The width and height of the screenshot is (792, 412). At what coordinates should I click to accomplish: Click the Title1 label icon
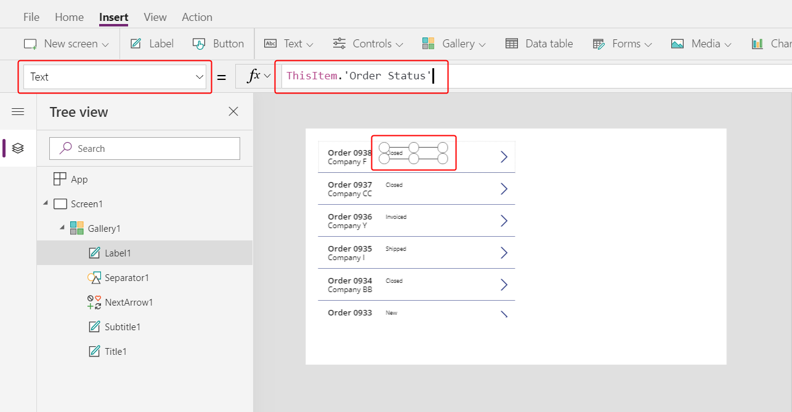coord(94,351)
